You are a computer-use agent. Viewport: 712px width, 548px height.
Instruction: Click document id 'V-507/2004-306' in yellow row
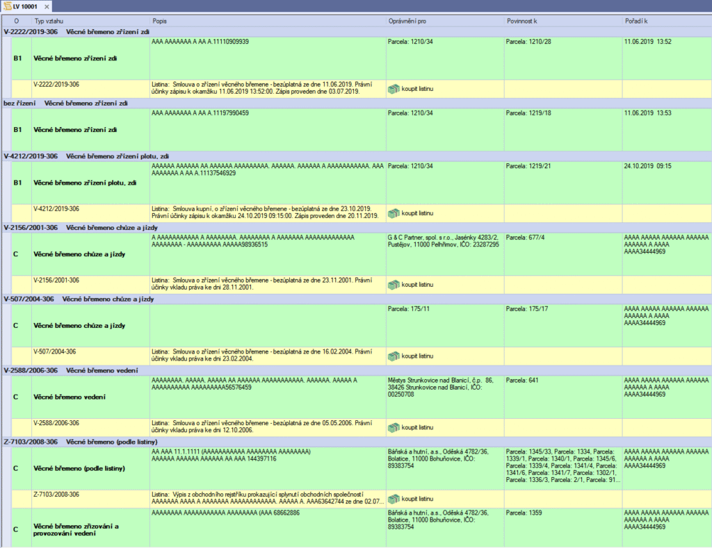54,351
